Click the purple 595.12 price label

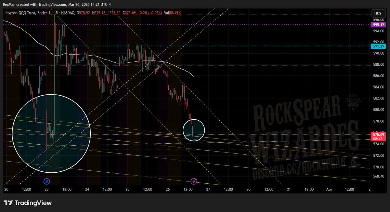point(378,25)
